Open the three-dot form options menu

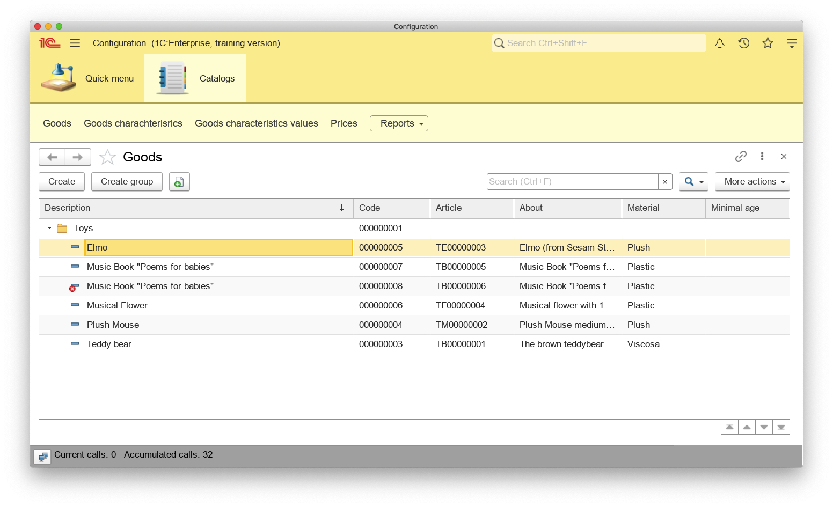click(x=762, y=156)
